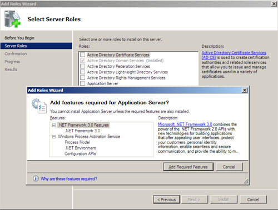Screen dimensions: 278x210
Task: Select the Process Model item
Action: [77, 142]
